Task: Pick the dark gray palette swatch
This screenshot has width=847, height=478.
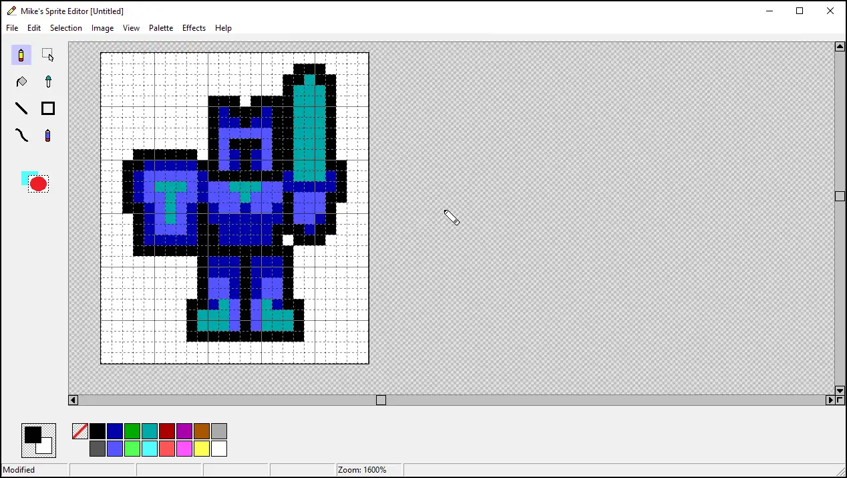Action: pyautogui.click(x=98, y=449)
